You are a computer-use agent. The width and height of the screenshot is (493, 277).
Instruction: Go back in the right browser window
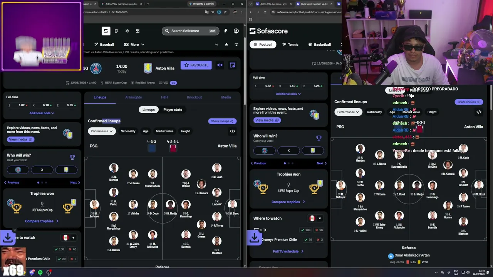(251, 12)
